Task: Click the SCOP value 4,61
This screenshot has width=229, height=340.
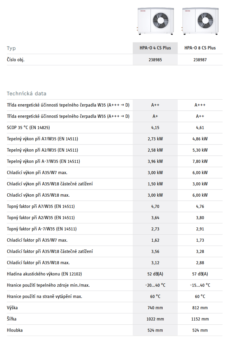Action: click(200, 128)
